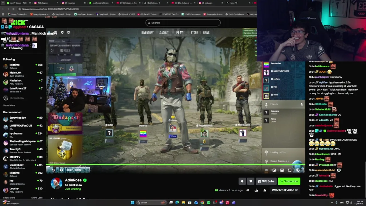Expand Recommended list with Show More

(x=9, y=197)
